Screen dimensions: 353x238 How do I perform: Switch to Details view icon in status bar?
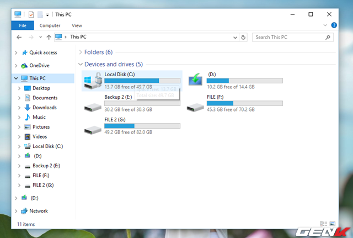[x=324, y=224]
